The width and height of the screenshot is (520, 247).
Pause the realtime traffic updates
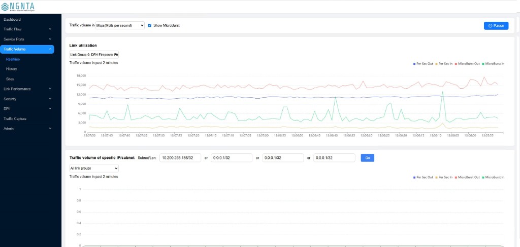tap(496, 26)
